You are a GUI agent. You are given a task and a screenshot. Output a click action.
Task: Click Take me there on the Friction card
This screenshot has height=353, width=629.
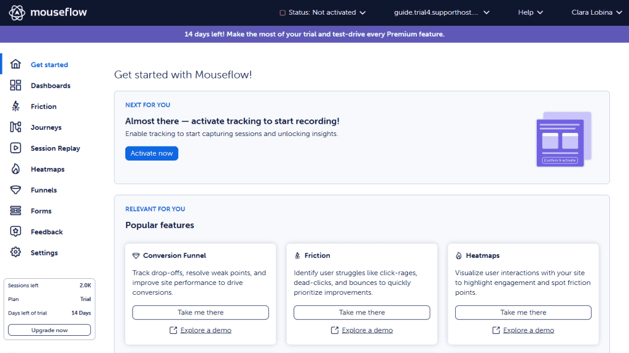click(x=362, y=313)
